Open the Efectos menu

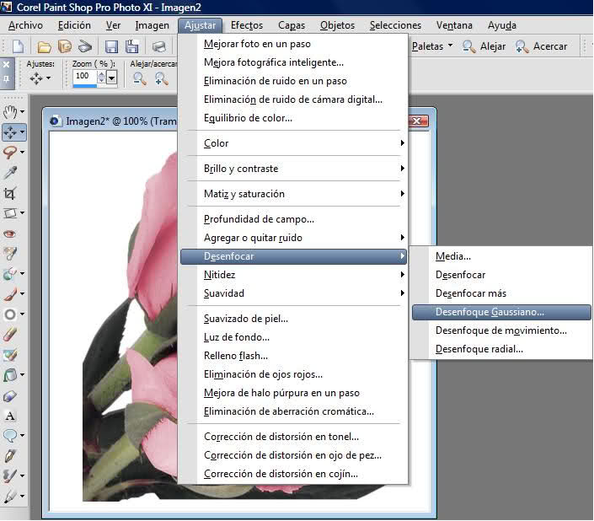pos(247,25)
